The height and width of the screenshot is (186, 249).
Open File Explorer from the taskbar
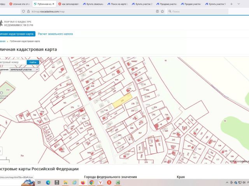(x=65, y=183)
